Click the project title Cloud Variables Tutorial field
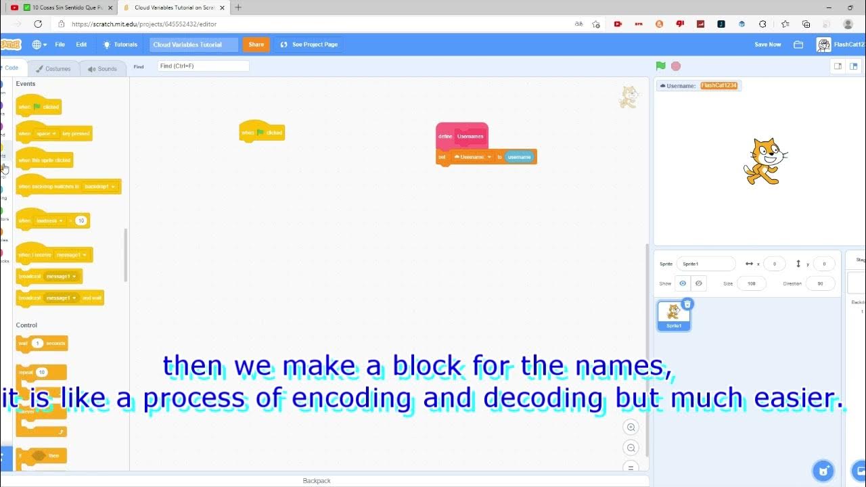 [x=193, y=45]
